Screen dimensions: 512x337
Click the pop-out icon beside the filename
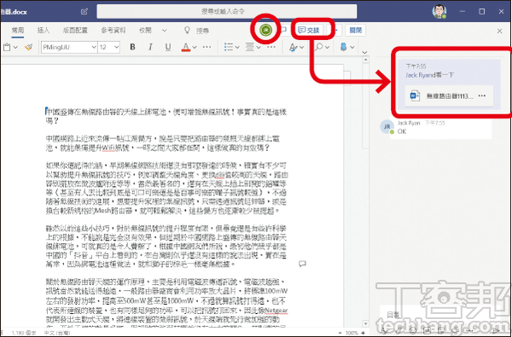coord(84,11)
